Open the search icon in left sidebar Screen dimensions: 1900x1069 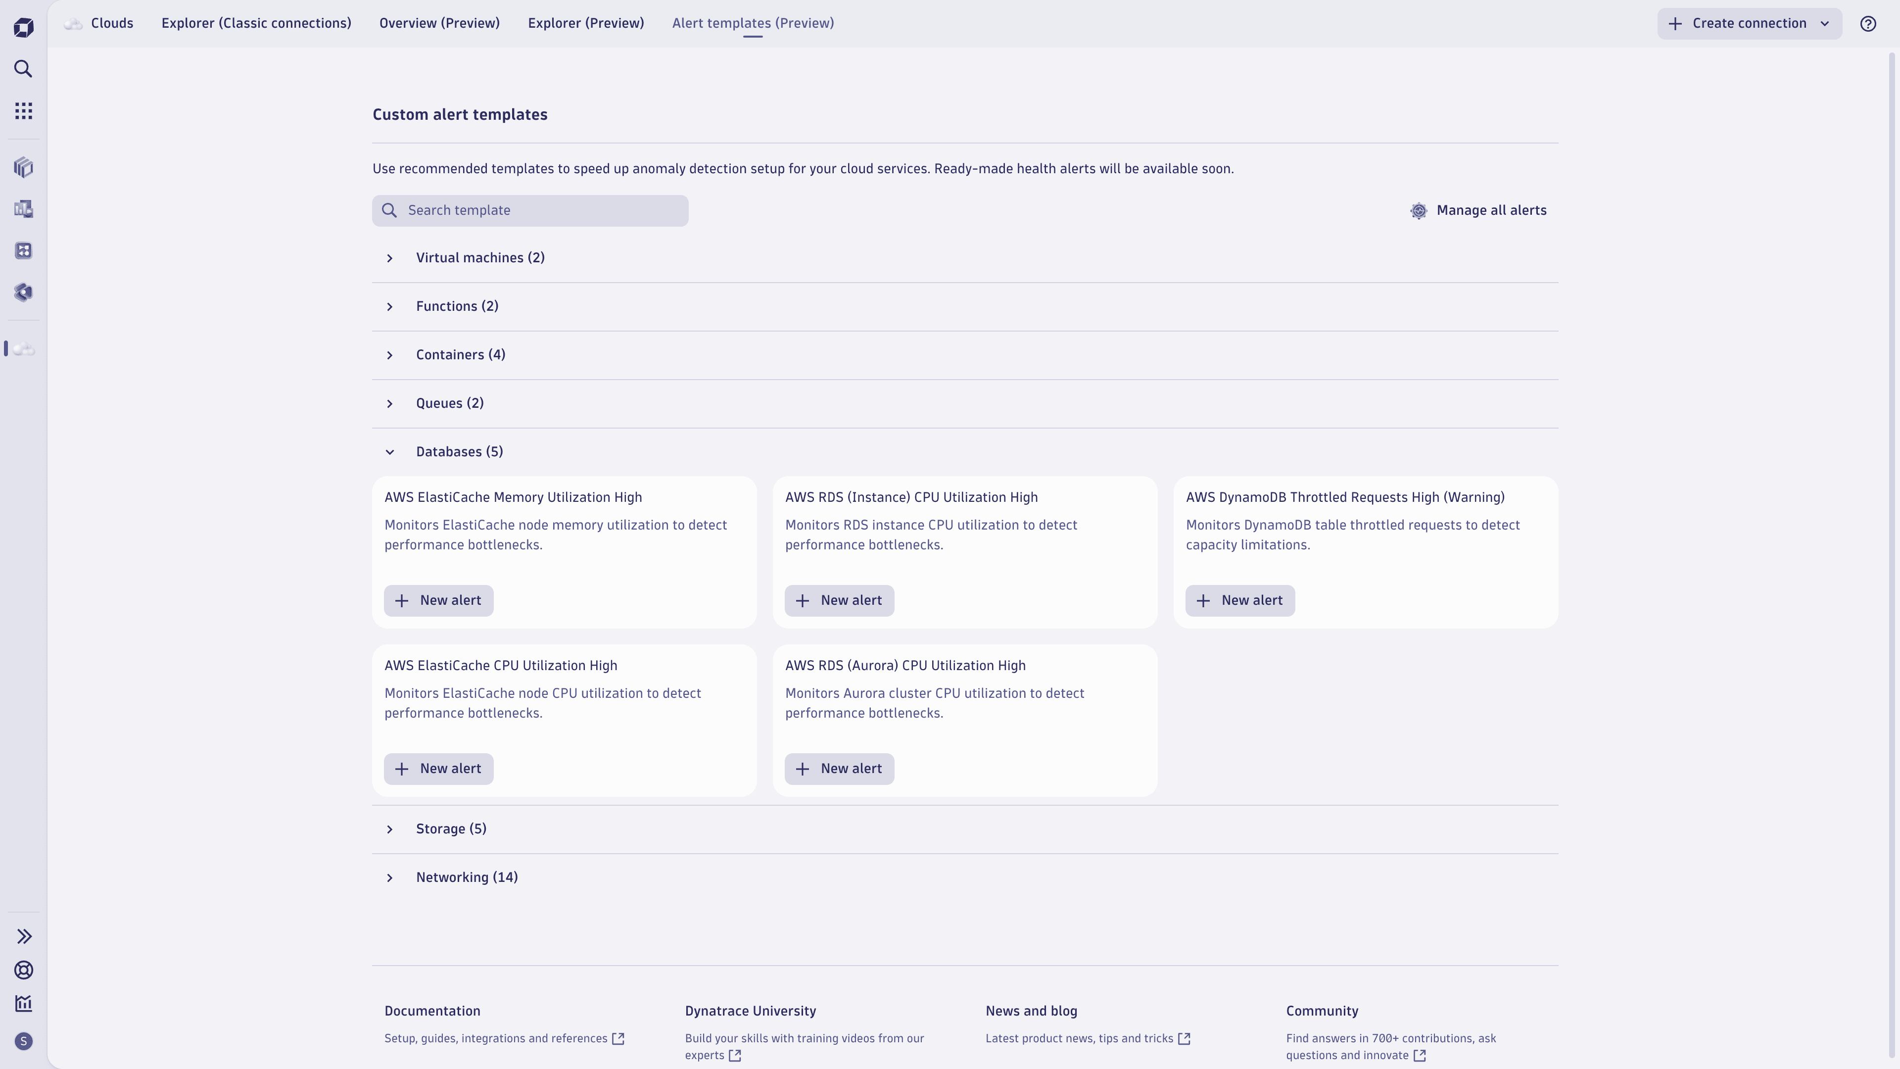[24, 69]
